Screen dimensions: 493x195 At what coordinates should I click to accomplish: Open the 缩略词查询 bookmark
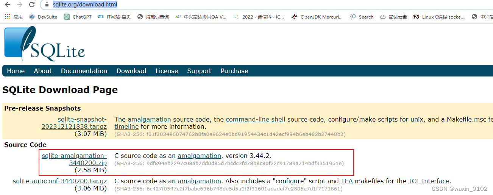coord(153,17)
